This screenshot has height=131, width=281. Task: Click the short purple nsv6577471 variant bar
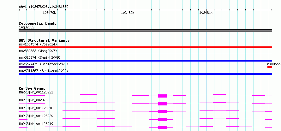pos(26,67)
